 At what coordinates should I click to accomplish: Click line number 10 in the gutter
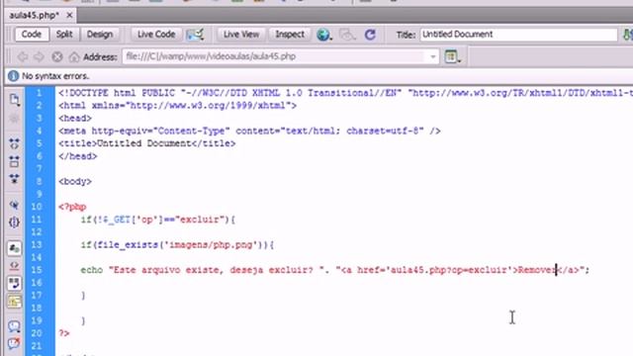[x=38, y=207]
